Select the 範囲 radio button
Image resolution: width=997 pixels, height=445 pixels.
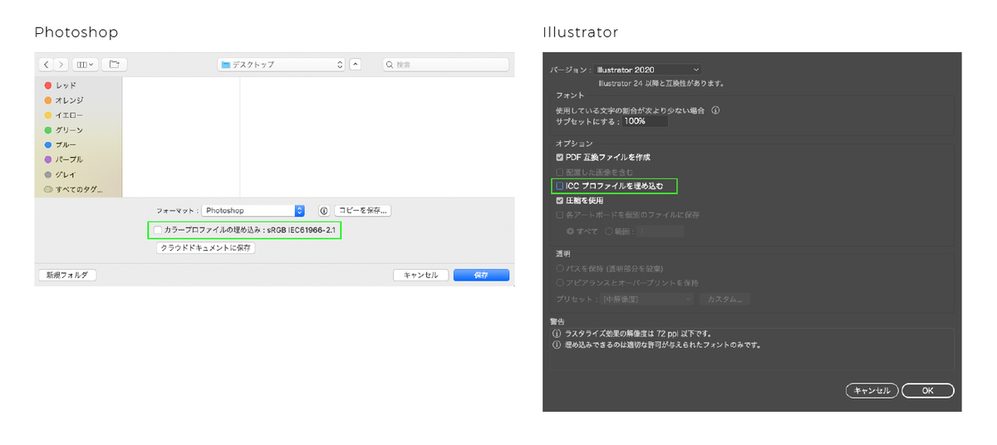pos(609,231)
